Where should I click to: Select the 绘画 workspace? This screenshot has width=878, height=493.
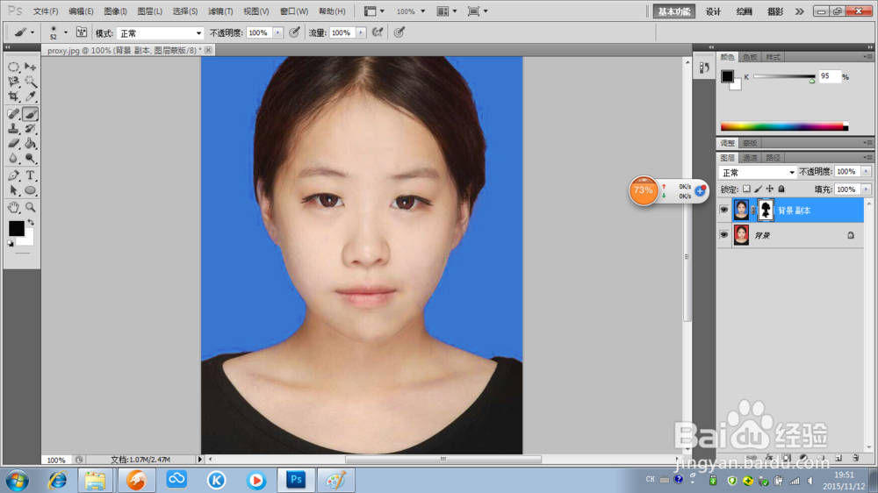(x=745, y=11)
